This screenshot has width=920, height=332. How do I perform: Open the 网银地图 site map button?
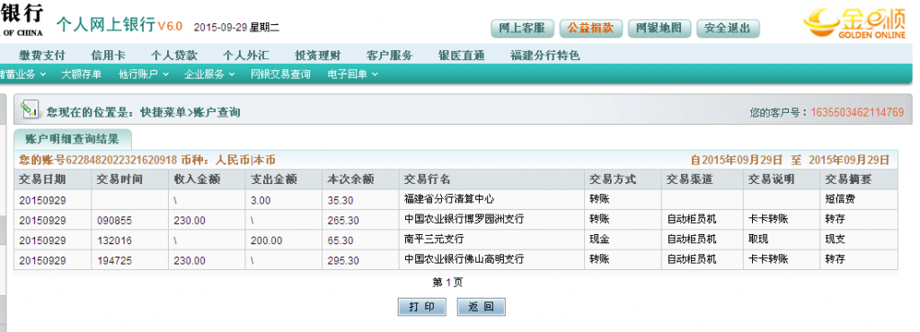coord(659,28)
